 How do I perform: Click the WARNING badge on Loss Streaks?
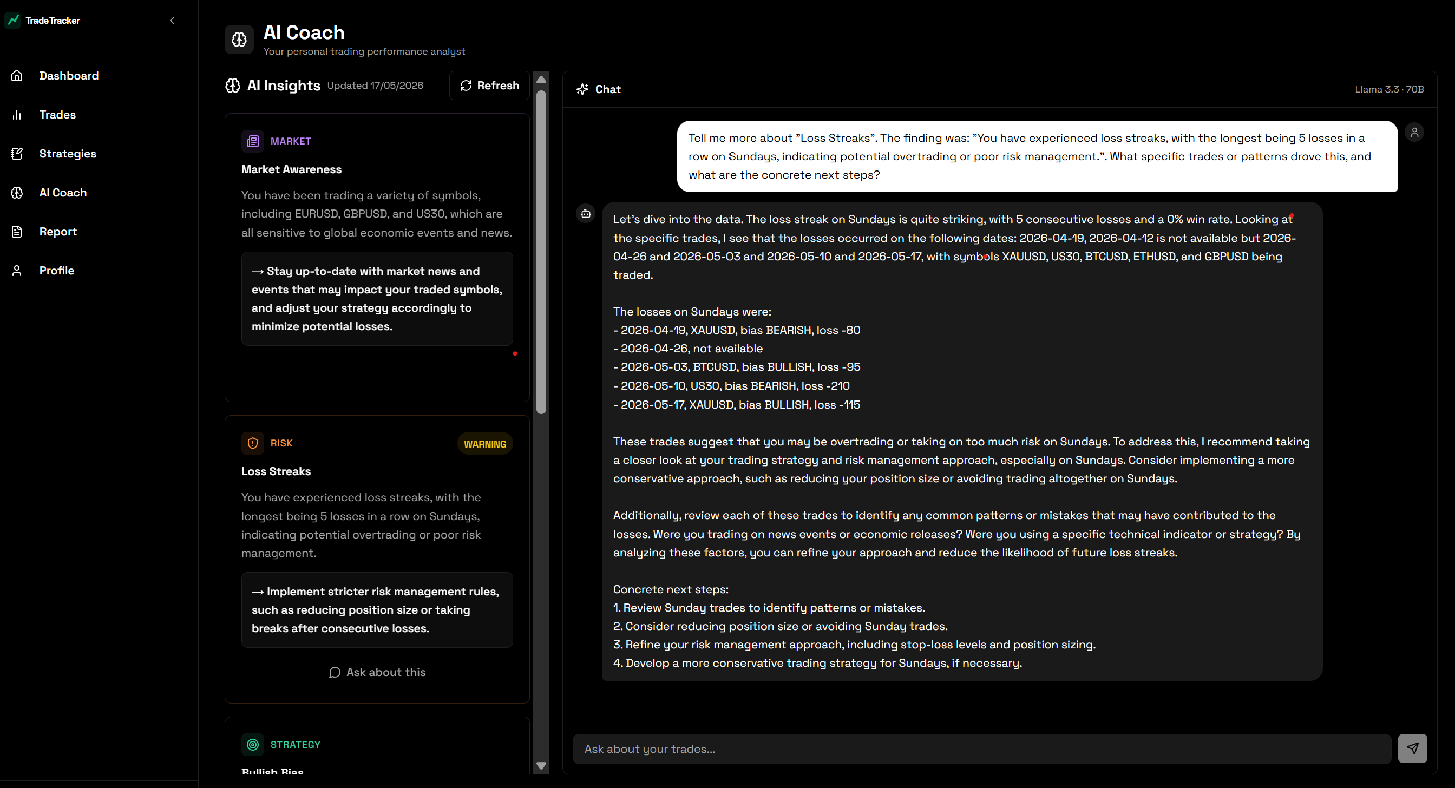pyautogui.click(x=485, y=444)
